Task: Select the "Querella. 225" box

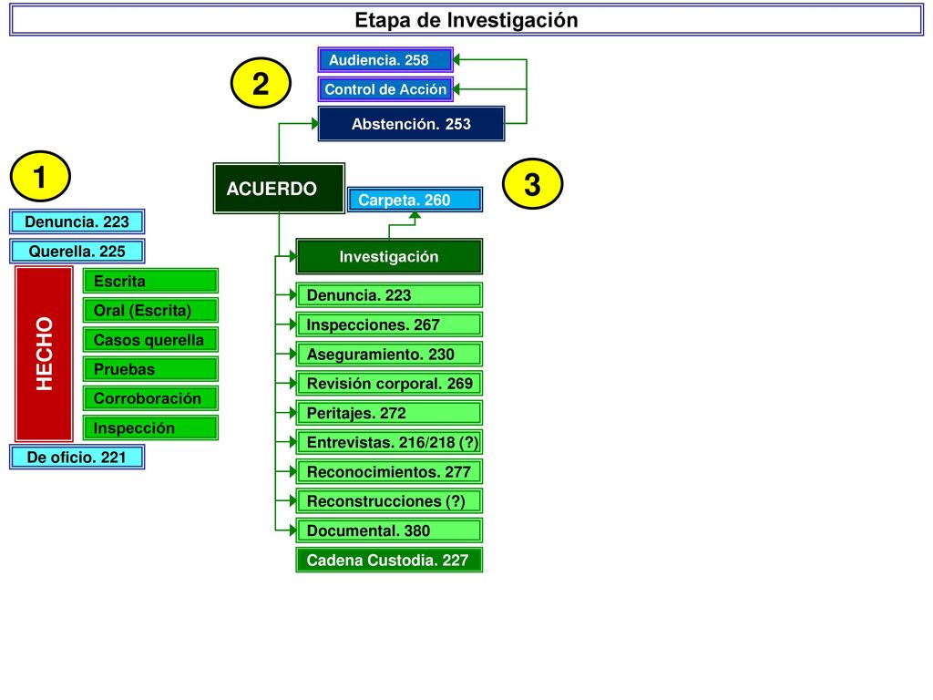Action: click(x=77, y=252)
